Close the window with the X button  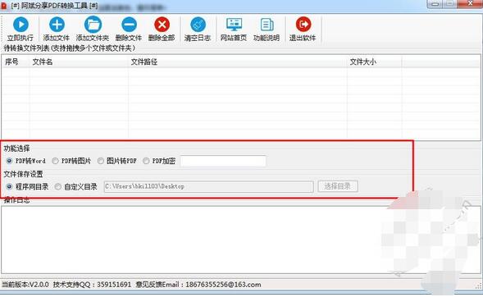pos(470,4)
